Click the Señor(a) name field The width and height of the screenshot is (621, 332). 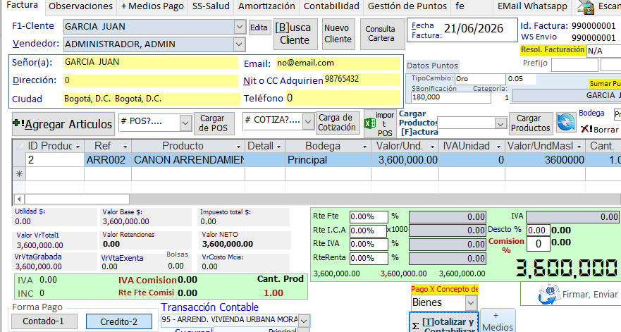tap(151, 62)
